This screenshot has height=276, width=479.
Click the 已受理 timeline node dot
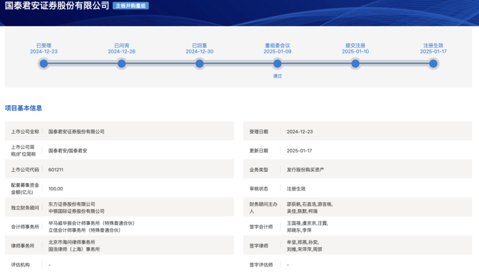click(44, 63)
